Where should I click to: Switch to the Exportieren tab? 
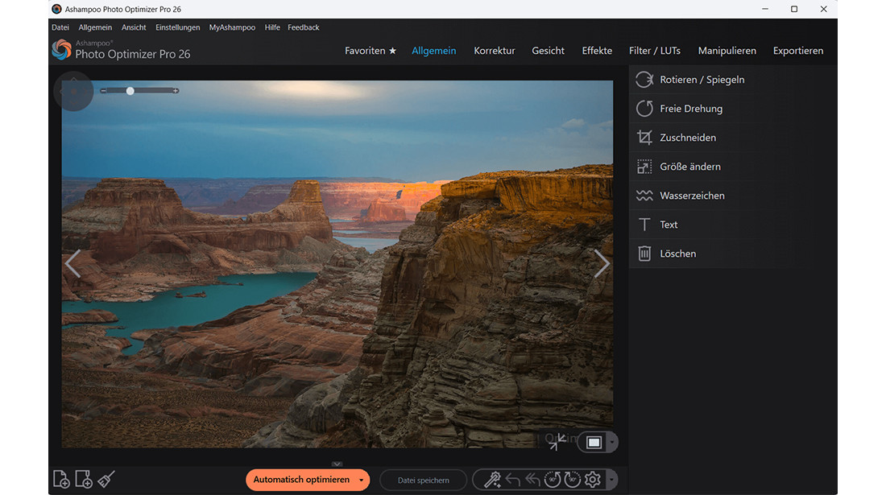798,51
